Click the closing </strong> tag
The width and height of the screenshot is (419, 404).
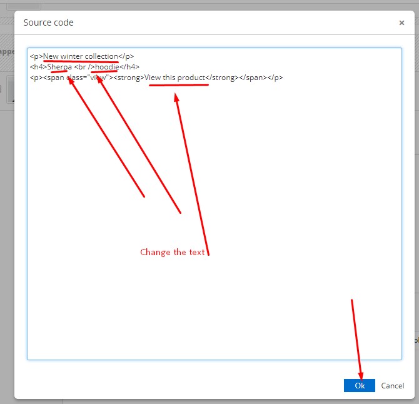click(221, 78)
